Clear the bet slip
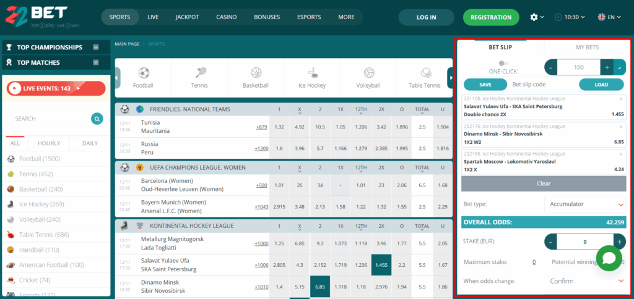Screen dimensions: 634x299 (544, 183)
